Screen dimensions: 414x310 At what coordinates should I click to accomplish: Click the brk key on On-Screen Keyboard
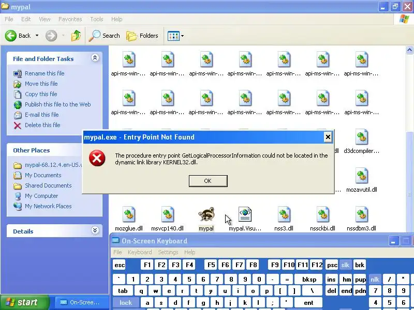pos(359,265)
